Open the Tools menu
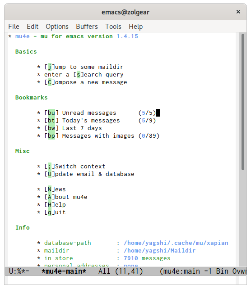251x289 pixels. point(113,27)
